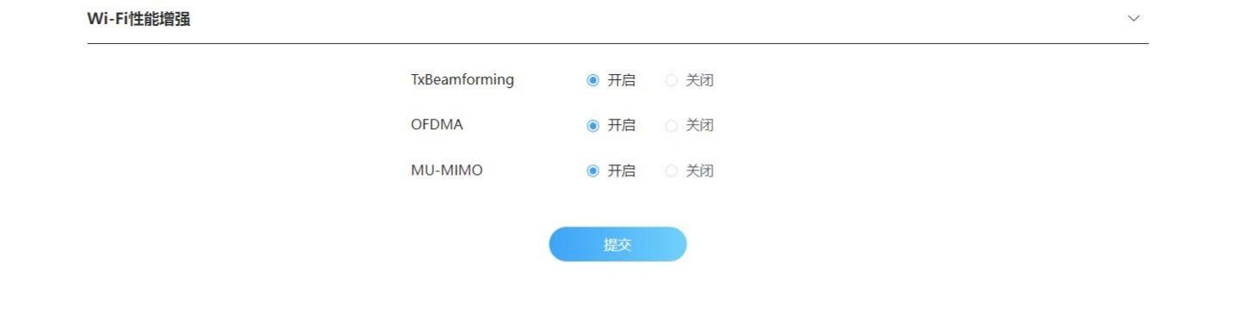Collapse the Wi-Fi性能增强 section chevron
Viewport: 1249px width, 328px height.
(1134, 18)
